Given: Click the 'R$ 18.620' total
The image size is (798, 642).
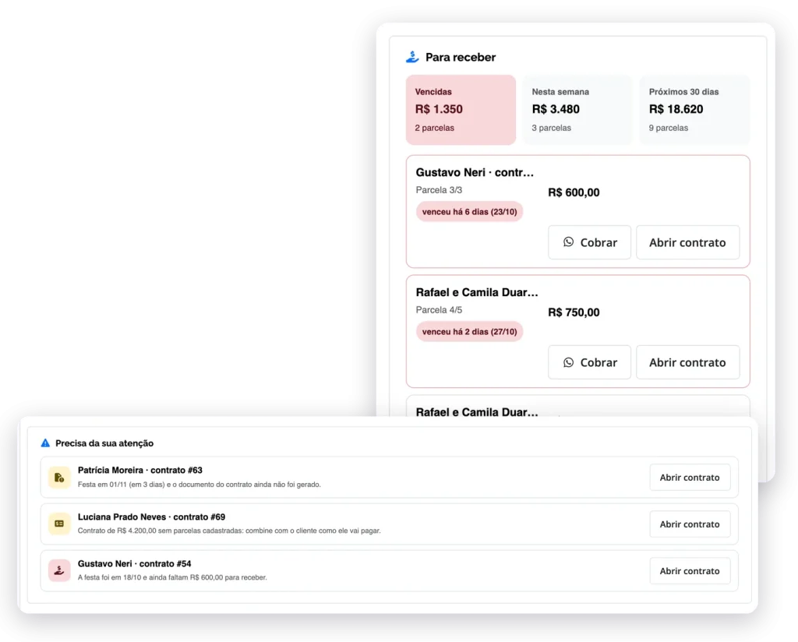Looking at the screenshot, I should [676, 109].
